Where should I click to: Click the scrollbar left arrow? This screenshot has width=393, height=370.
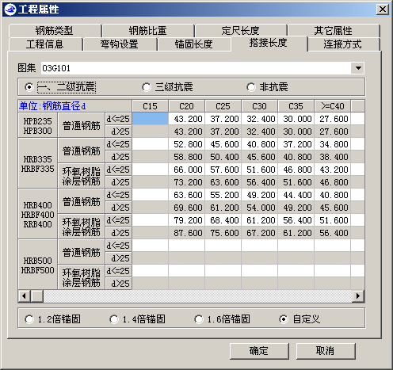[x=25, y=296]
